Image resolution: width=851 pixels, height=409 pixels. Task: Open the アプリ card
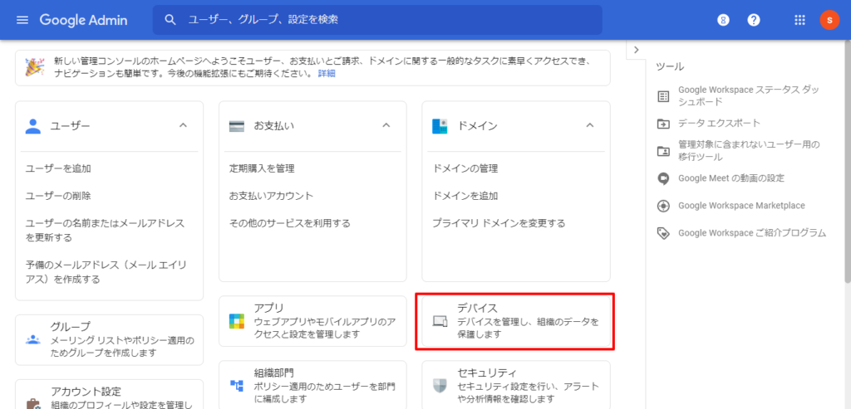[x=312, y=320]
